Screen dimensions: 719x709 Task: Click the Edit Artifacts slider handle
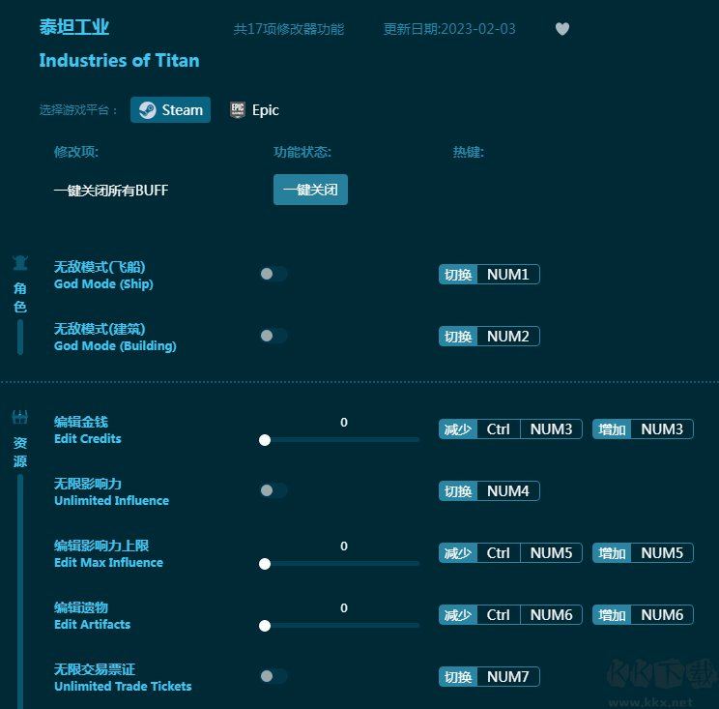(x=265, y=626)
